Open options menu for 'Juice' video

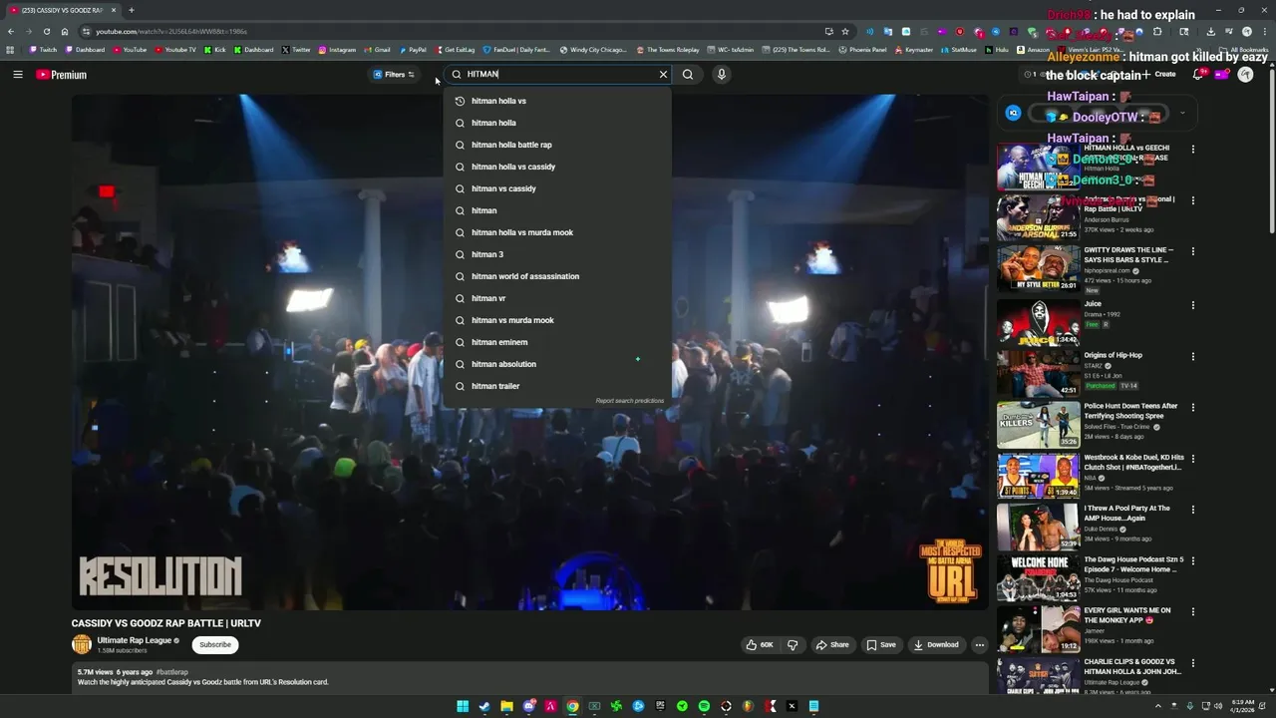click(x=1192, y=305)
